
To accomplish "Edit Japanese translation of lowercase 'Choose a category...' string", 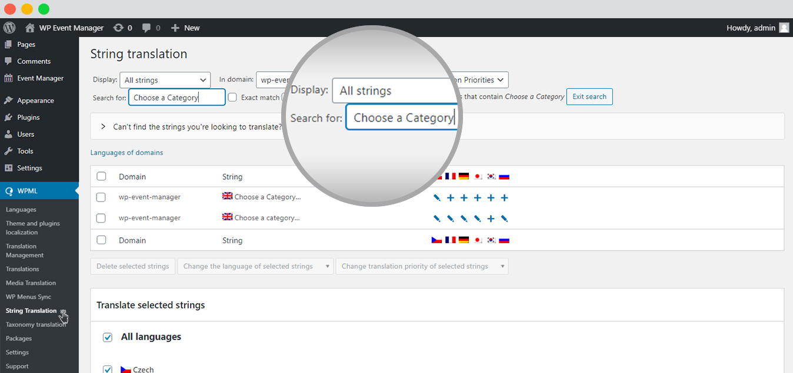I will pos(478,219).
